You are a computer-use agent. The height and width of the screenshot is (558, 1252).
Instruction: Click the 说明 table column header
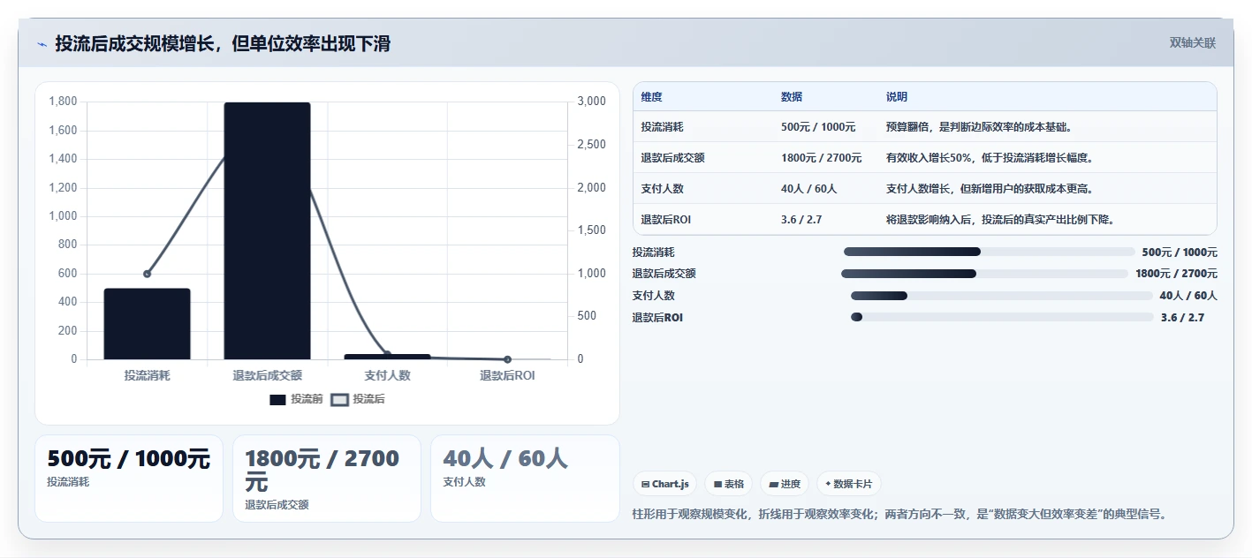tap(897, 97)
